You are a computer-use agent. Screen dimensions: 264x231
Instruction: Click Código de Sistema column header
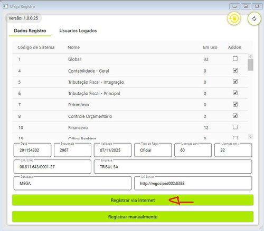pyautogui.click(x=36, y=47)
